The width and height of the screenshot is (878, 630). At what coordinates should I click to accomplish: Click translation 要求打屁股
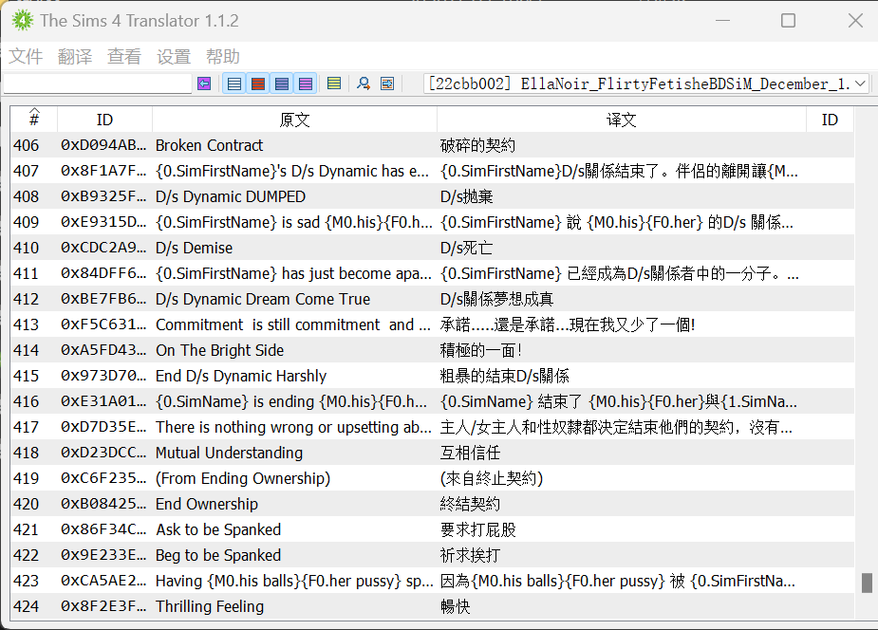coord(478,529)
